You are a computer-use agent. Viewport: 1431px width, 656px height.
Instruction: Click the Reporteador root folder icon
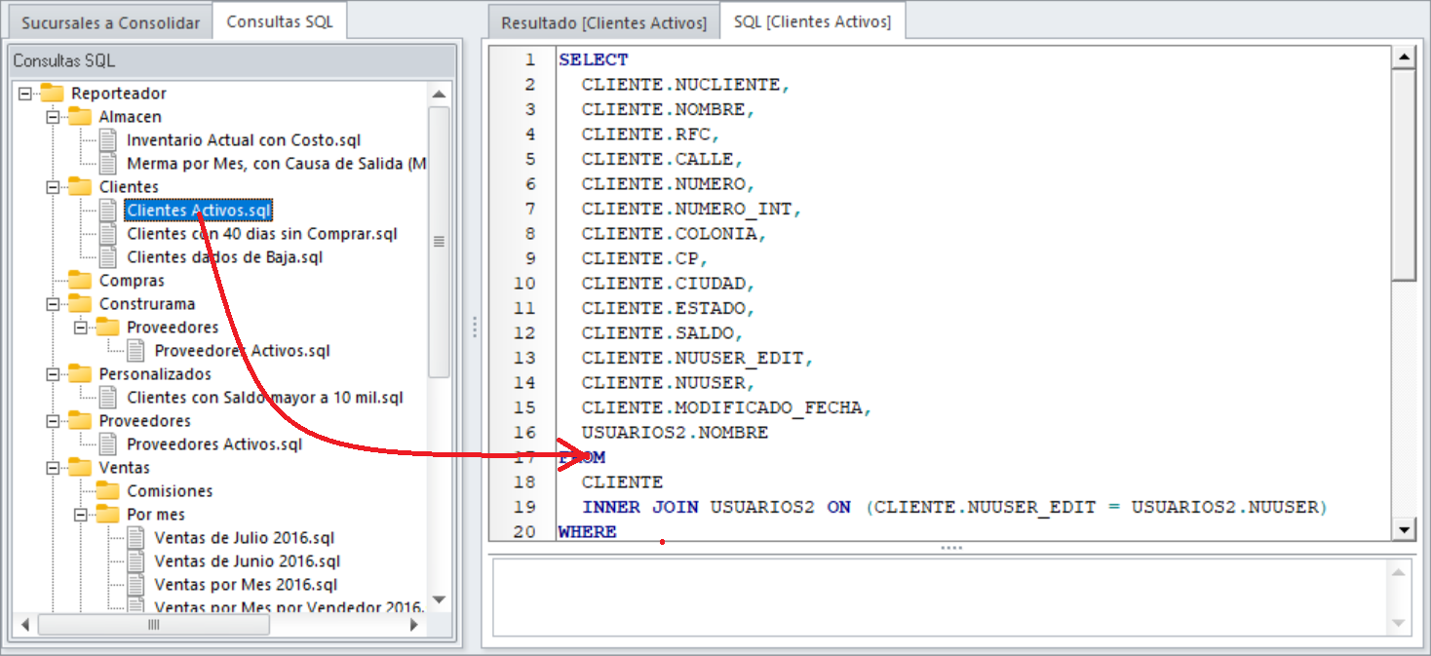(53, 94)
